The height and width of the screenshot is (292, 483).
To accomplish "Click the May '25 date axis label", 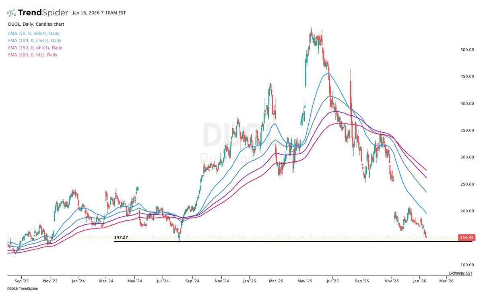I will point(305,281).
